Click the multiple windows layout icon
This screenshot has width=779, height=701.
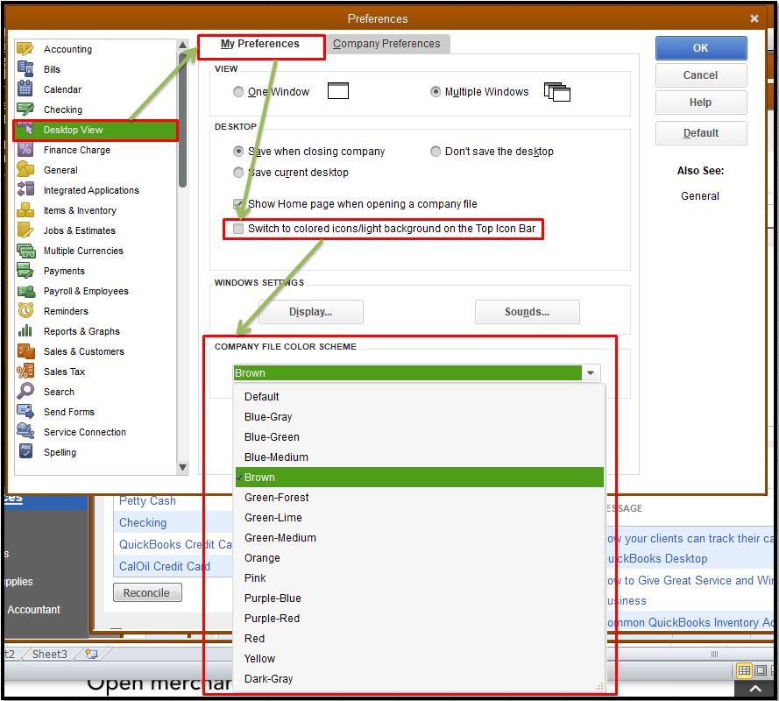pyautogui.click(x=557, y=92)
